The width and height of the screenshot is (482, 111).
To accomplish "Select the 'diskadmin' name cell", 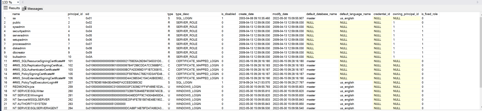I will (x=39, y=48).
